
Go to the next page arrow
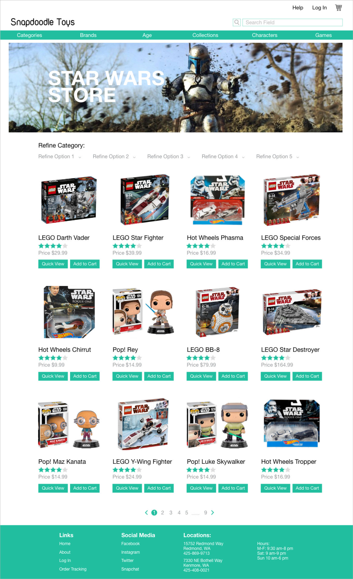(213, 512)
